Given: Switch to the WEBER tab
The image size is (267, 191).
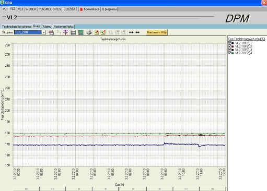Looking at the screenshot, I should [x=31, y=9].
